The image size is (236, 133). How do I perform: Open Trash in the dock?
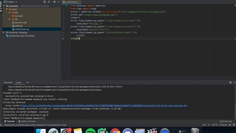tap(195, 130)
